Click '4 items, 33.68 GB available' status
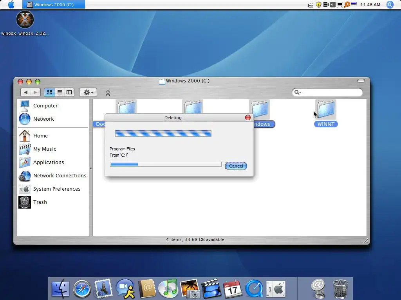The width and height of the screenshot is (401, 300). point(195,239)
